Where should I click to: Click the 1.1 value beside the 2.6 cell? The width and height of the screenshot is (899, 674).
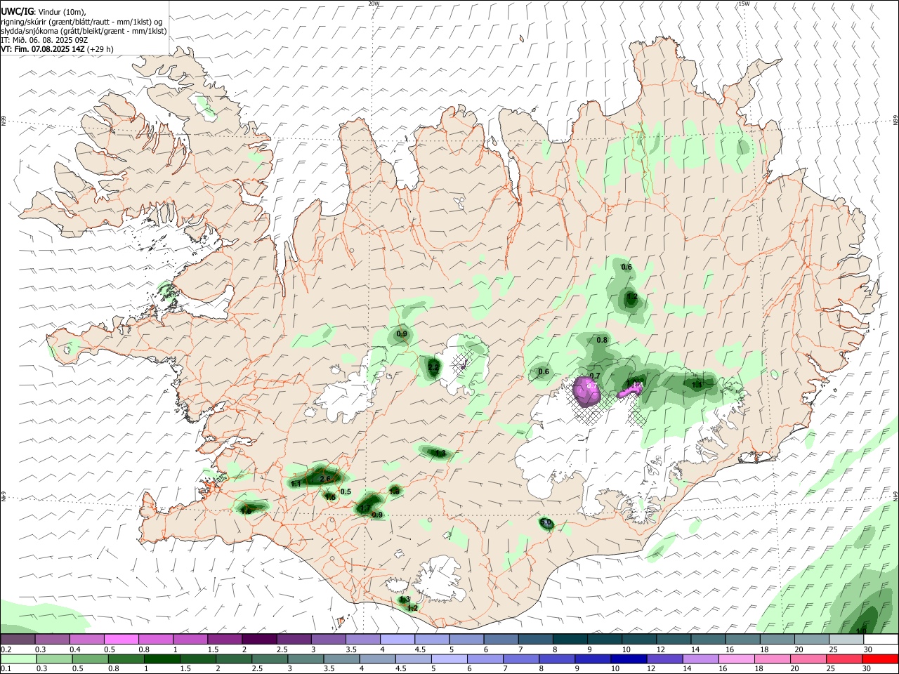[x=296, y=484]
